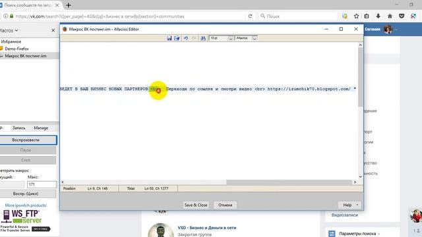Open VSD - Бизнес и Деньги в сети community

tap(206, 228)
